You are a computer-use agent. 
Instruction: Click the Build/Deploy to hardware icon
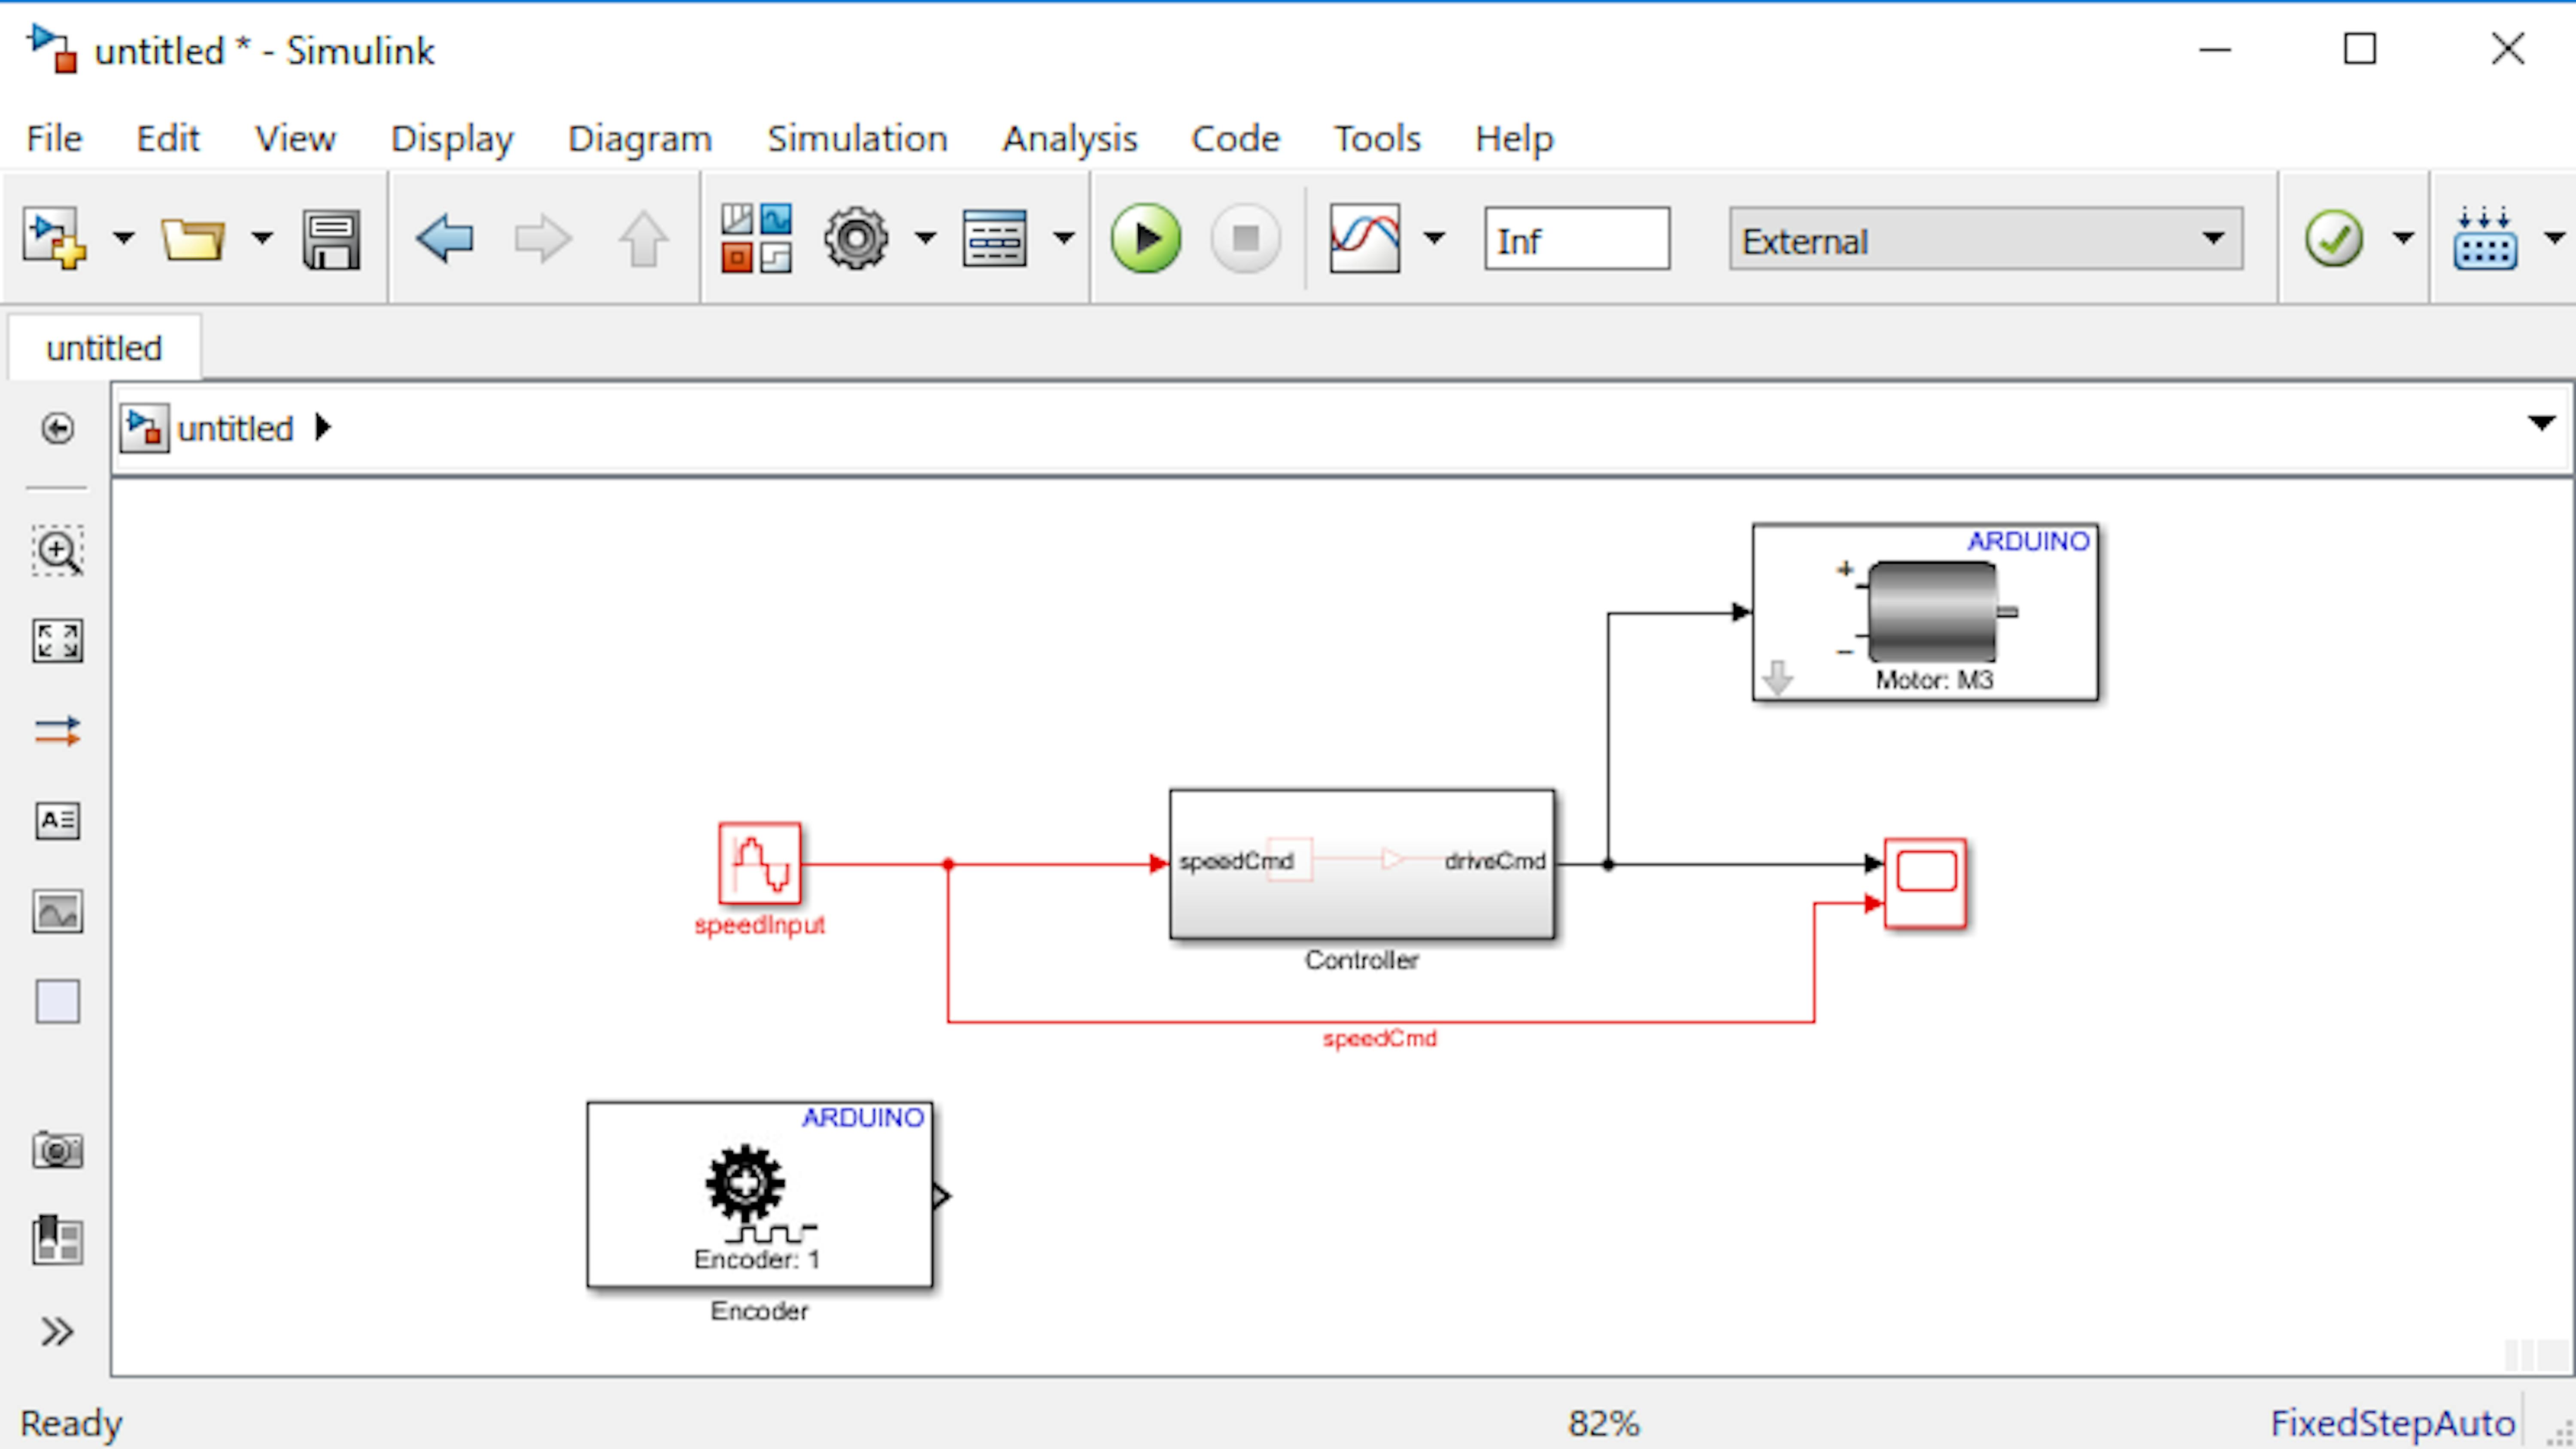pos(2485,239)
